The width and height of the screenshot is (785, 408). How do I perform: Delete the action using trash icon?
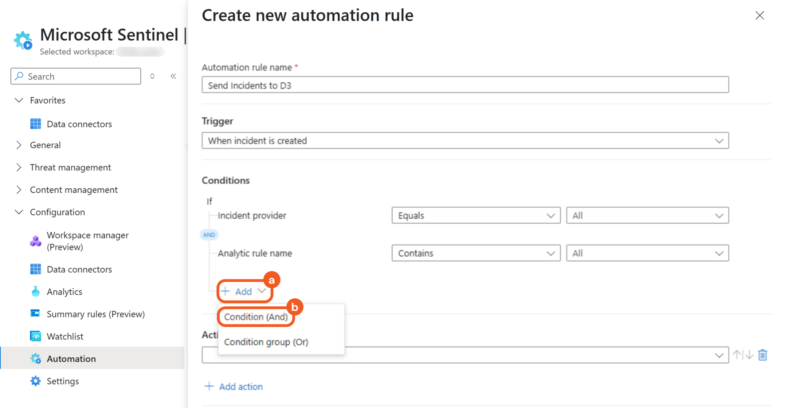(x=763, y=355)
